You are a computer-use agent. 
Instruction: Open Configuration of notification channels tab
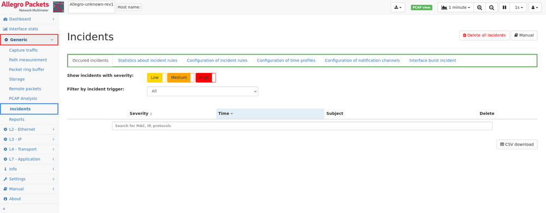[x=362, y=60]
